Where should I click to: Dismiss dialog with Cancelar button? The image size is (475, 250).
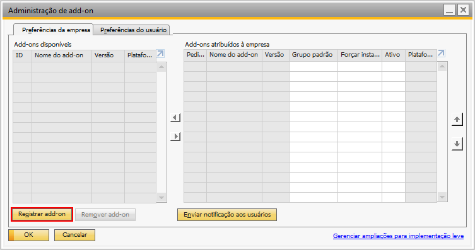point(74,235)
